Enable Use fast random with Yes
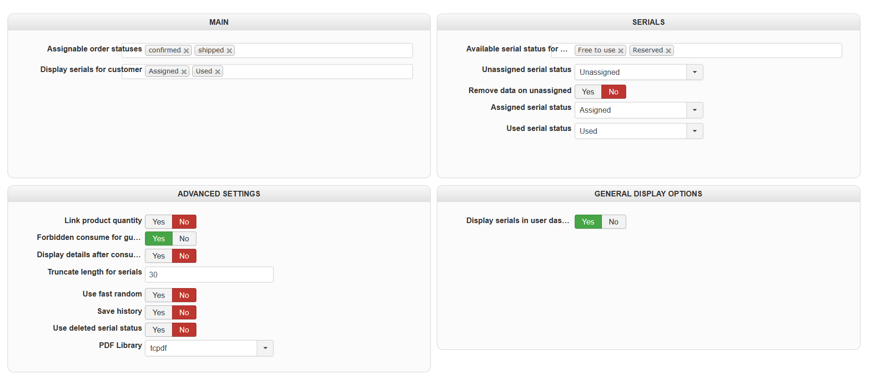The image size is (874, 376). (x=159, y=295)
